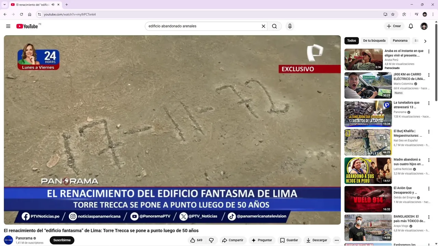Select the De tu búsqueda chip

pyautogui.click(x=374, y=41)
